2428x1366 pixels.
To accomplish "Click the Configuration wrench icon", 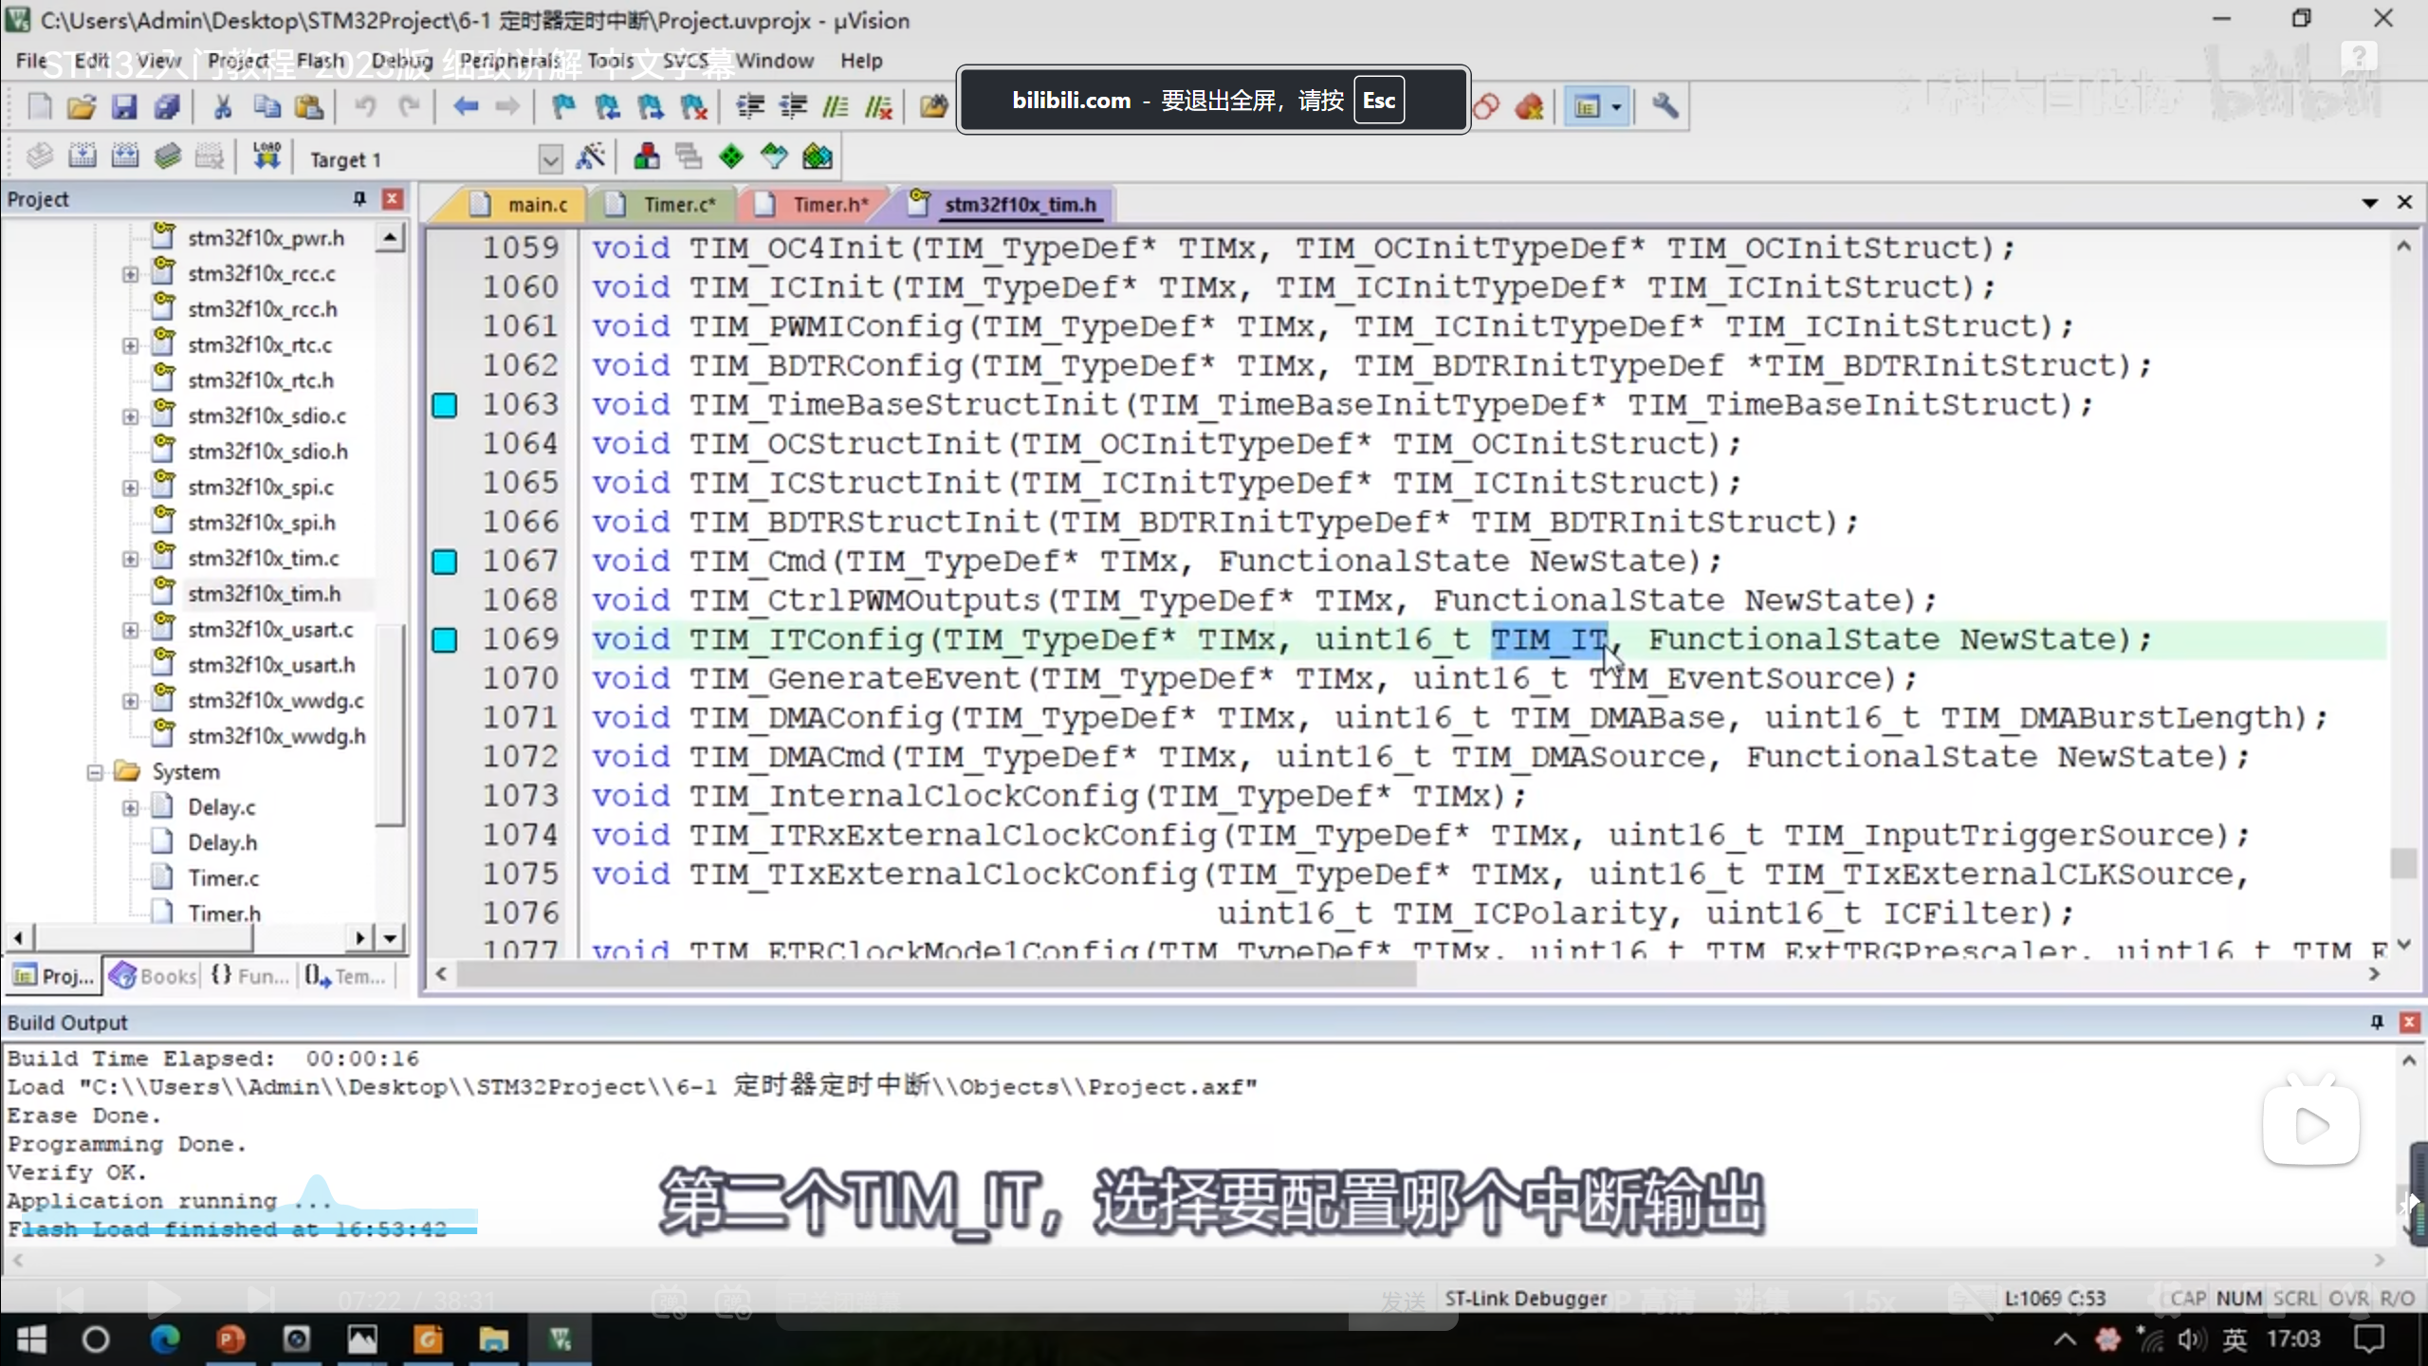I will tap(1665, 106).
